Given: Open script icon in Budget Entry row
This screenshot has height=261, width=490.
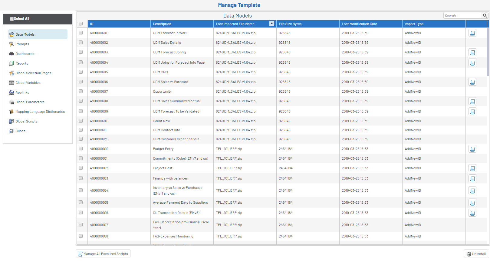Looking at the screenshot, I should pos(472,149).
